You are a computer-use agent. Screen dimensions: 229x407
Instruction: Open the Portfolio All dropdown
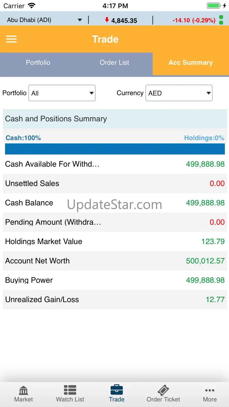coord(62,93)
